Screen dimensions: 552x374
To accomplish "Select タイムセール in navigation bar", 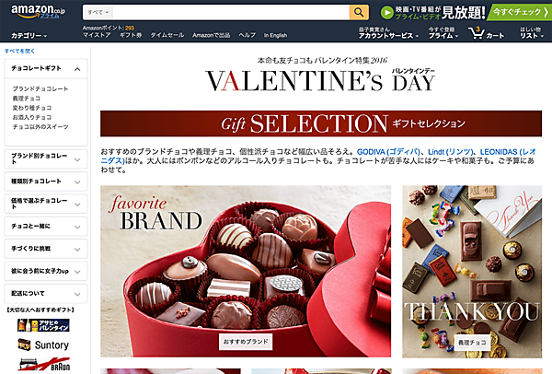I will [167, 35].
